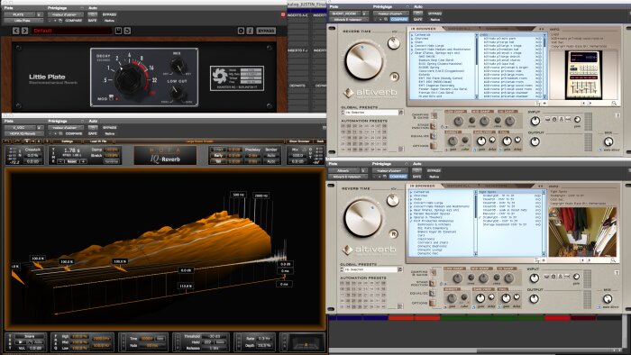Open Equalizer panel in Tight Spots Altiverb
The height and width of the screenshot is (355, 631).
click(x=433, y=293)
